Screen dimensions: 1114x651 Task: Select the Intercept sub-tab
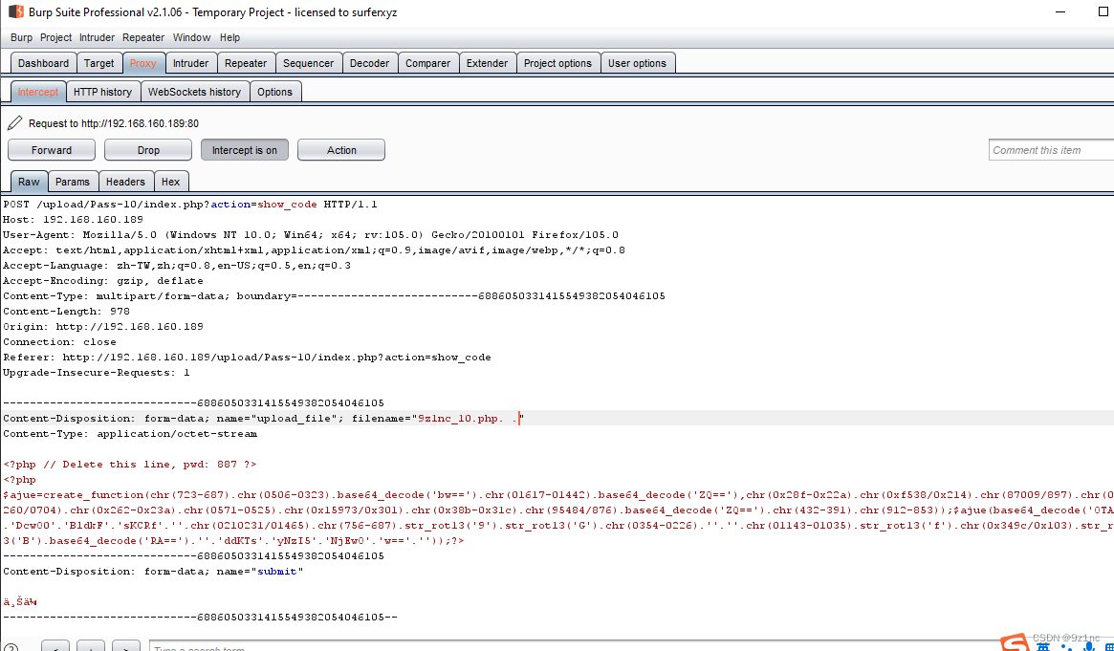38,92
